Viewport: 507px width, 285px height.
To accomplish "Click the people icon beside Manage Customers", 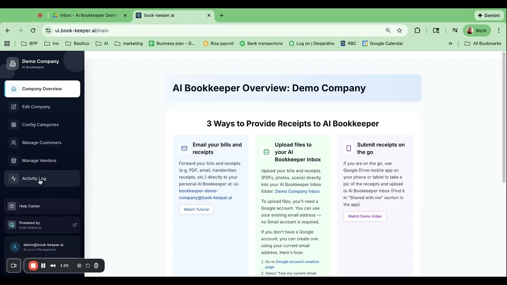I will tap(14, 142).
